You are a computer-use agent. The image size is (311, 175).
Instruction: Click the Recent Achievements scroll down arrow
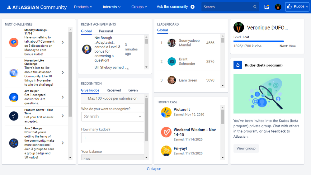(x=146, y=67)
